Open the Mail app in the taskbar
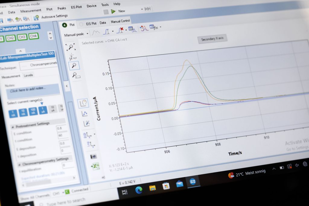309x206 pixels. [x=180, y=184]
